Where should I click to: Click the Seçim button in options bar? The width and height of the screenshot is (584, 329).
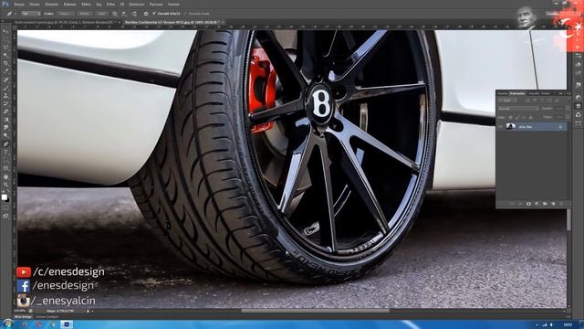[65, 14]
